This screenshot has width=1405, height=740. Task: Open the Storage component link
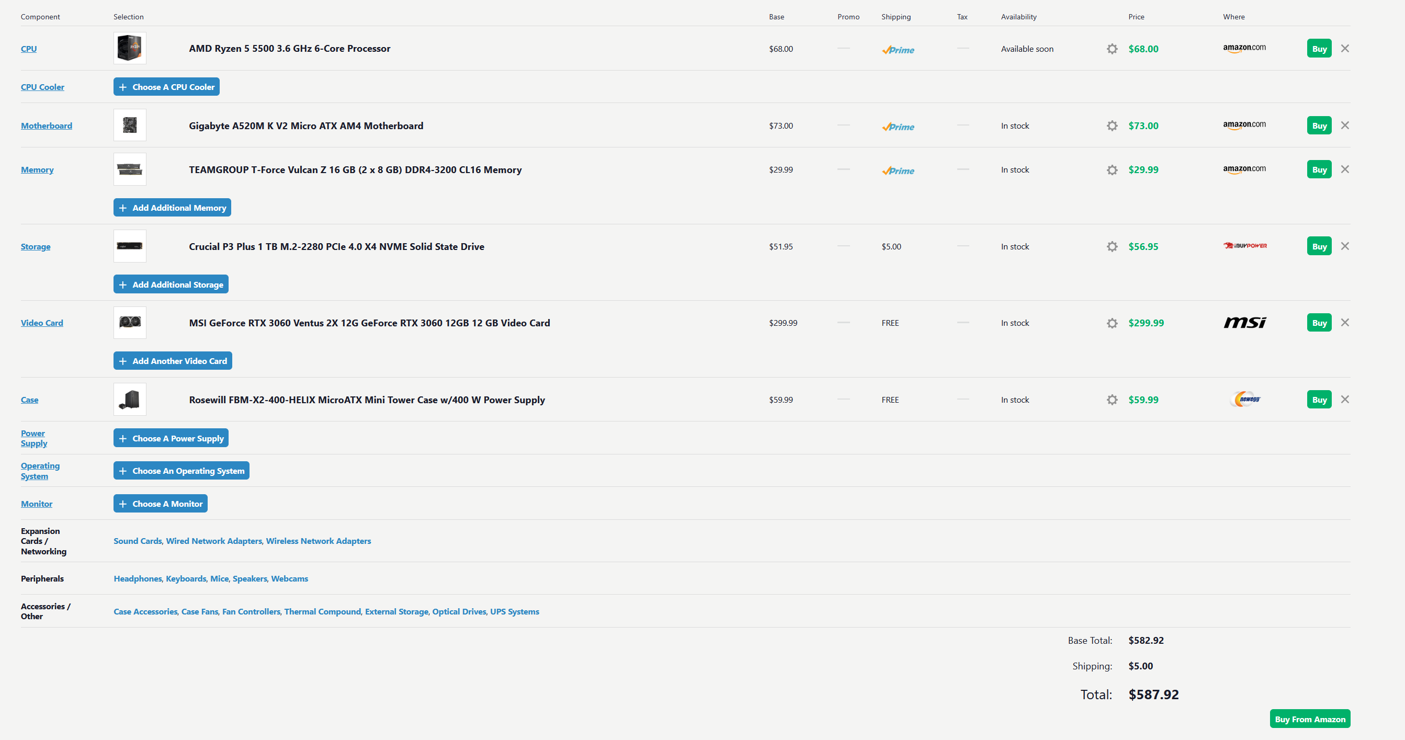pyautogui.click(x=36, y=246)
